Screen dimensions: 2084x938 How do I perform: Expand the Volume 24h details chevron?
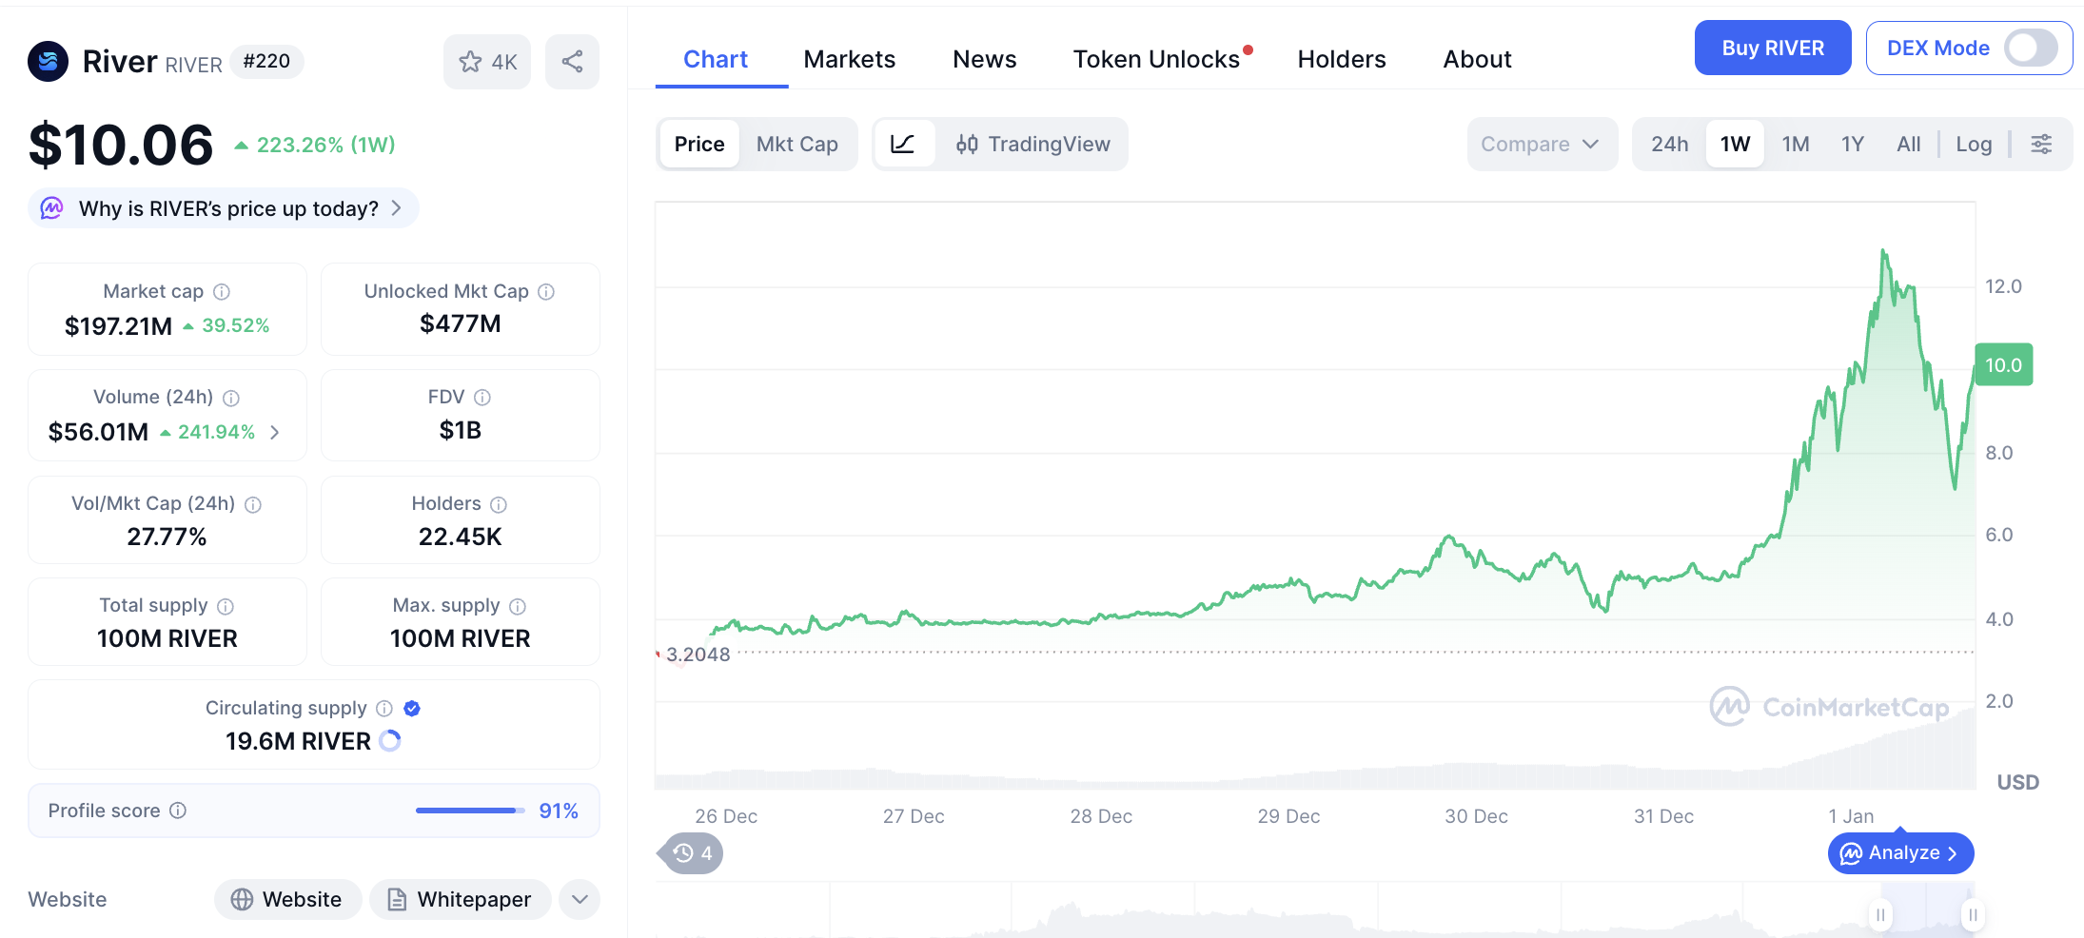click(275, 432)
